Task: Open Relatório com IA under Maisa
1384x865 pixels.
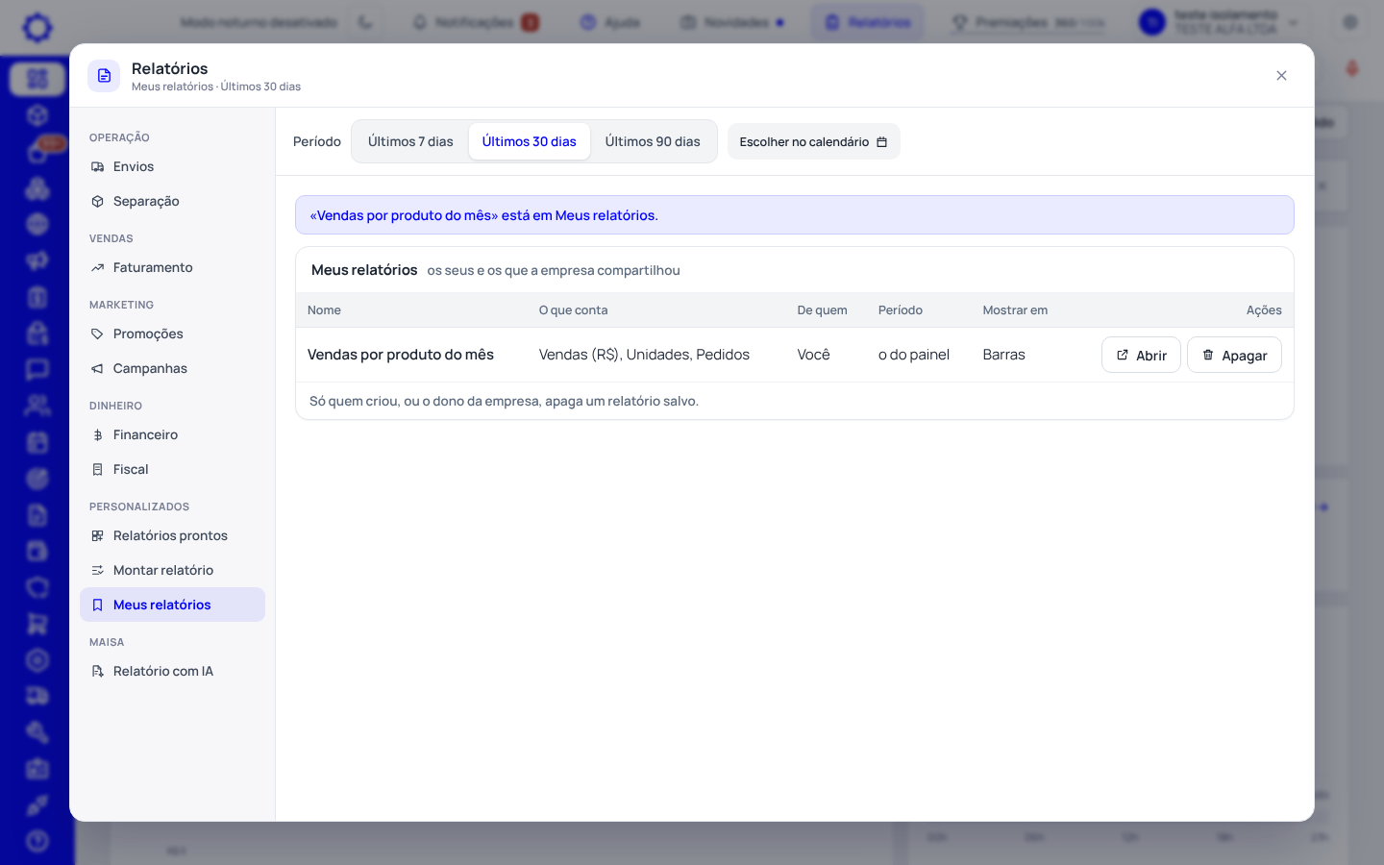Action: tap(172, 671)
